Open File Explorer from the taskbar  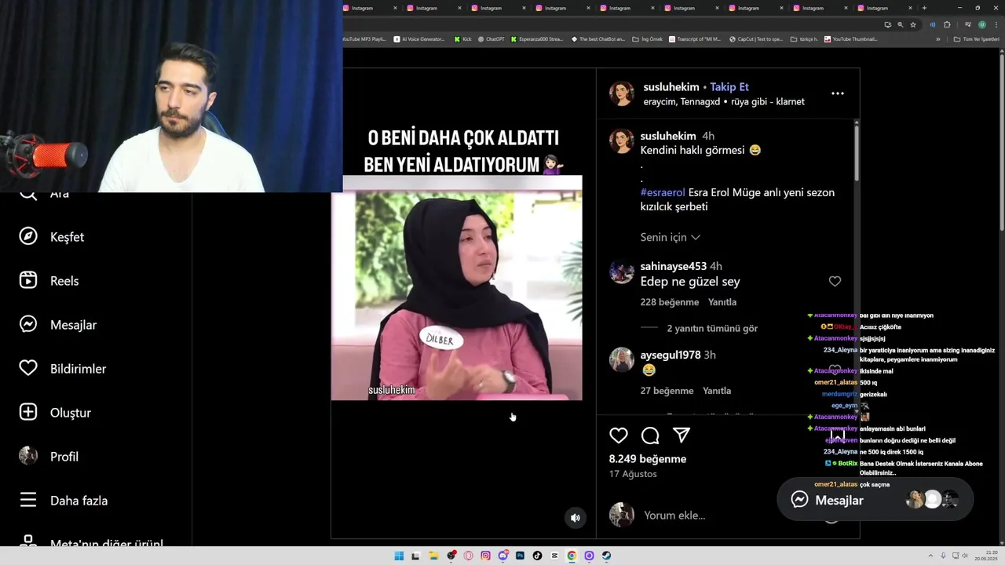click(x=433, y=556)
